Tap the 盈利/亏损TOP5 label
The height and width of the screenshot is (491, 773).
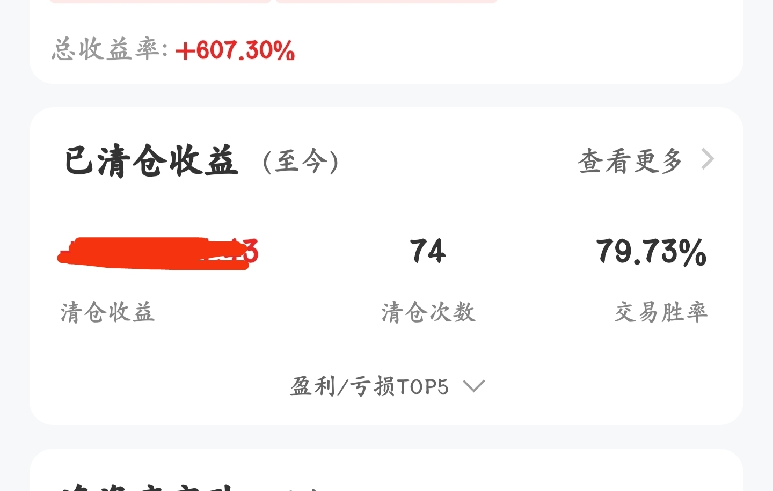(369, 386)
